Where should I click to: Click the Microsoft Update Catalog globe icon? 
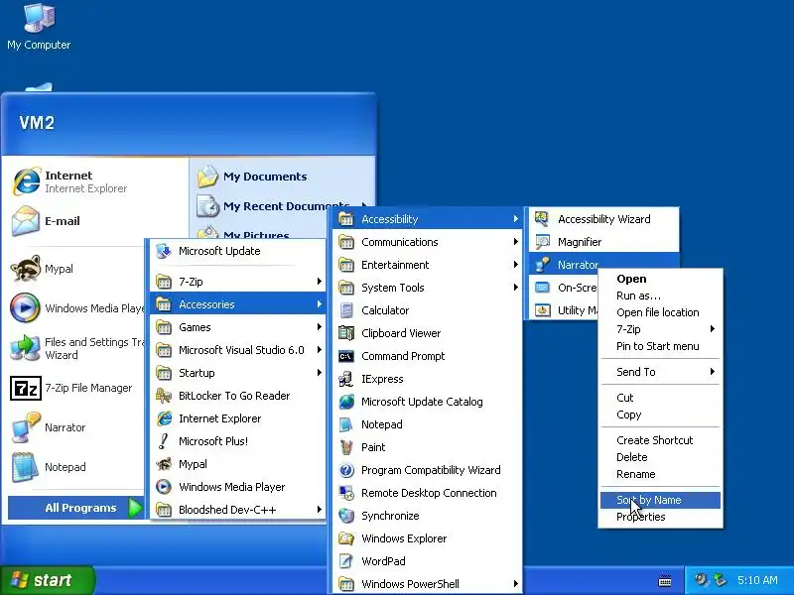pos(346,402)
